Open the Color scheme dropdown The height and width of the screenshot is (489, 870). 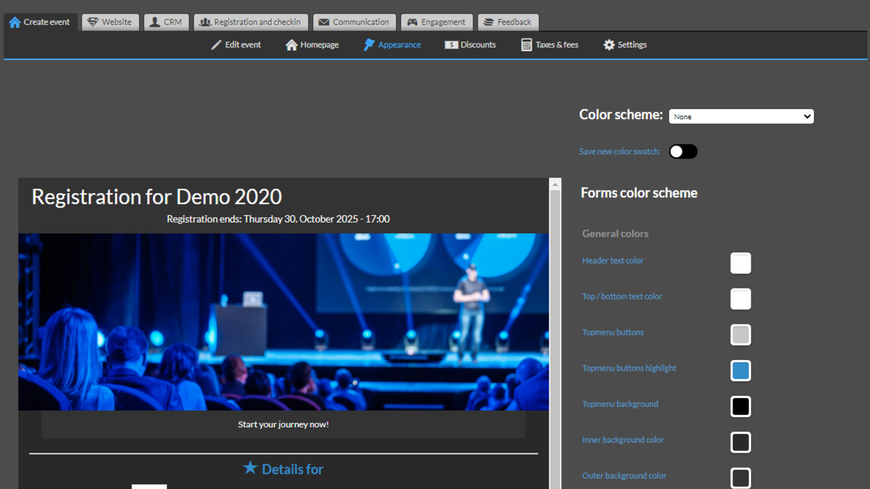[x=741, y=116]
